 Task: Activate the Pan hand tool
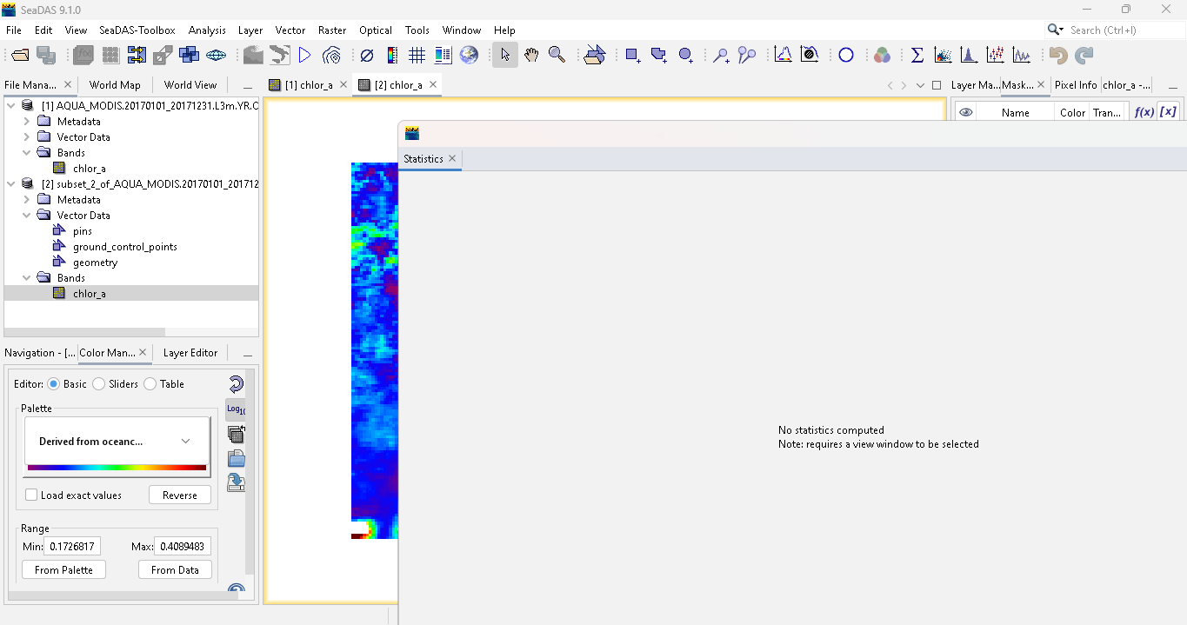(530, 56)
